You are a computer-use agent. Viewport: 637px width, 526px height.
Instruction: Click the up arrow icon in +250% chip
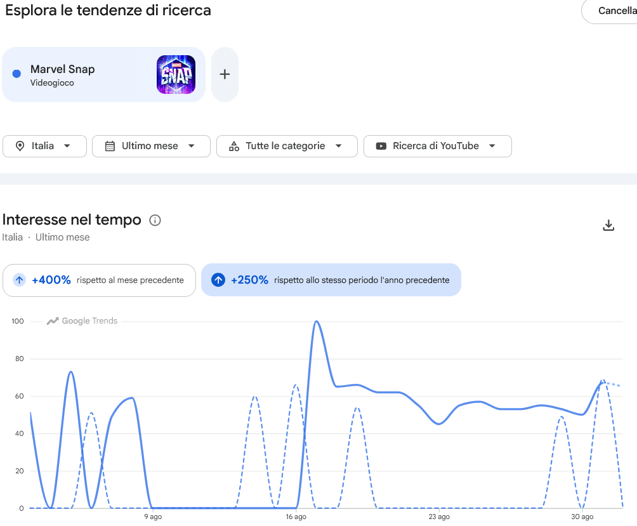218,280
